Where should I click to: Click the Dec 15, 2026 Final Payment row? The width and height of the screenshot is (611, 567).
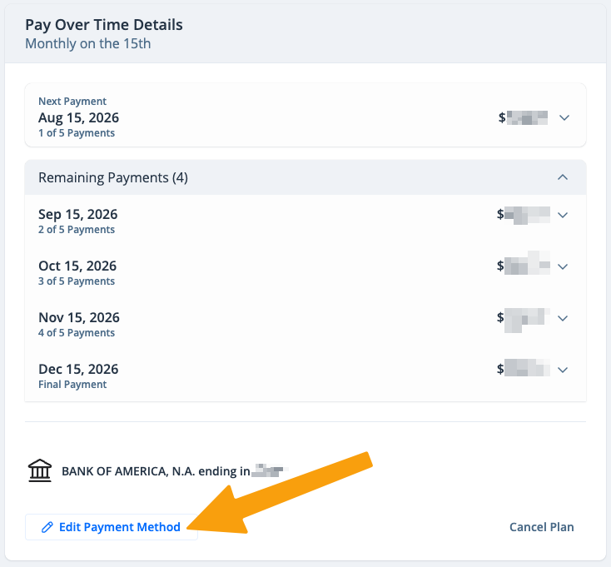tap(305, 376)
